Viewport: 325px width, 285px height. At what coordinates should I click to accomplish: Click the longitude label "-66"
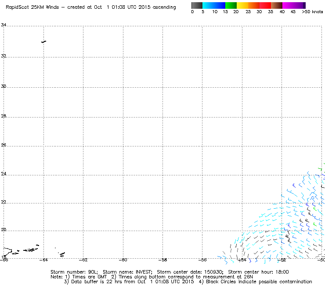(x=4, y=260)
